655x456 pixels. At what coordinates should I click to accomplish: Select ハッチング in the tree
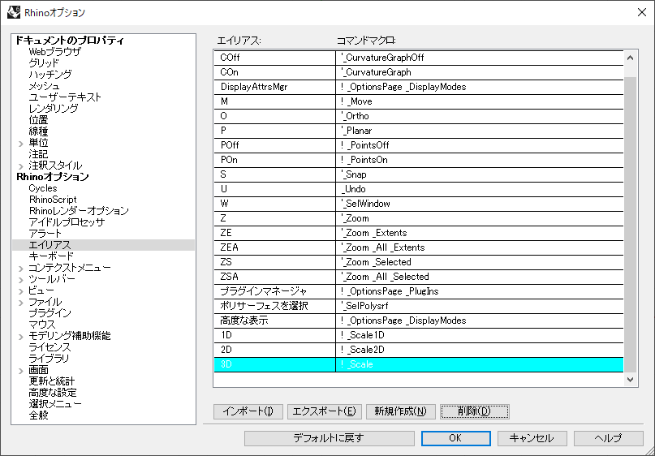(50, 75)
